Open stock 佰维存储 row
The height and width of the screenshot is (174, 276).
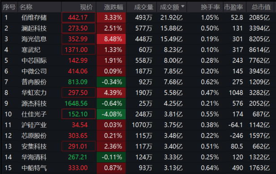pyautogui.click(x=138, y=17)
